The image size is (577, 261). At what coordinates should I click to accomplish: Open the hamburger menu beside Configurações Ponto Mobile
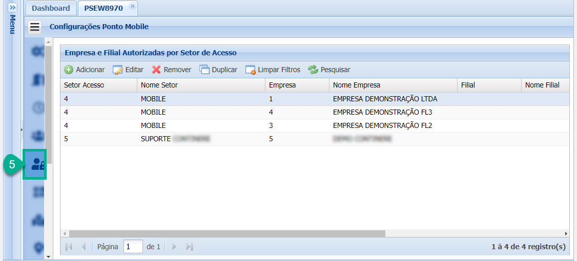[x=35, y=27]
